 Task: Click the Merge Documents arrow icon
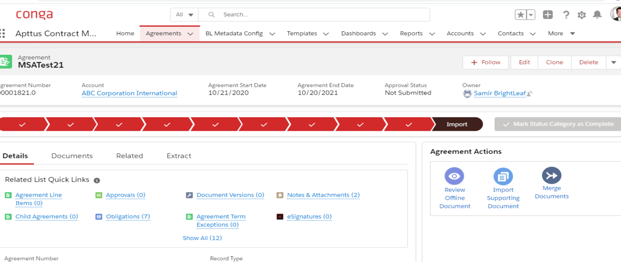(x=551, y=175)
